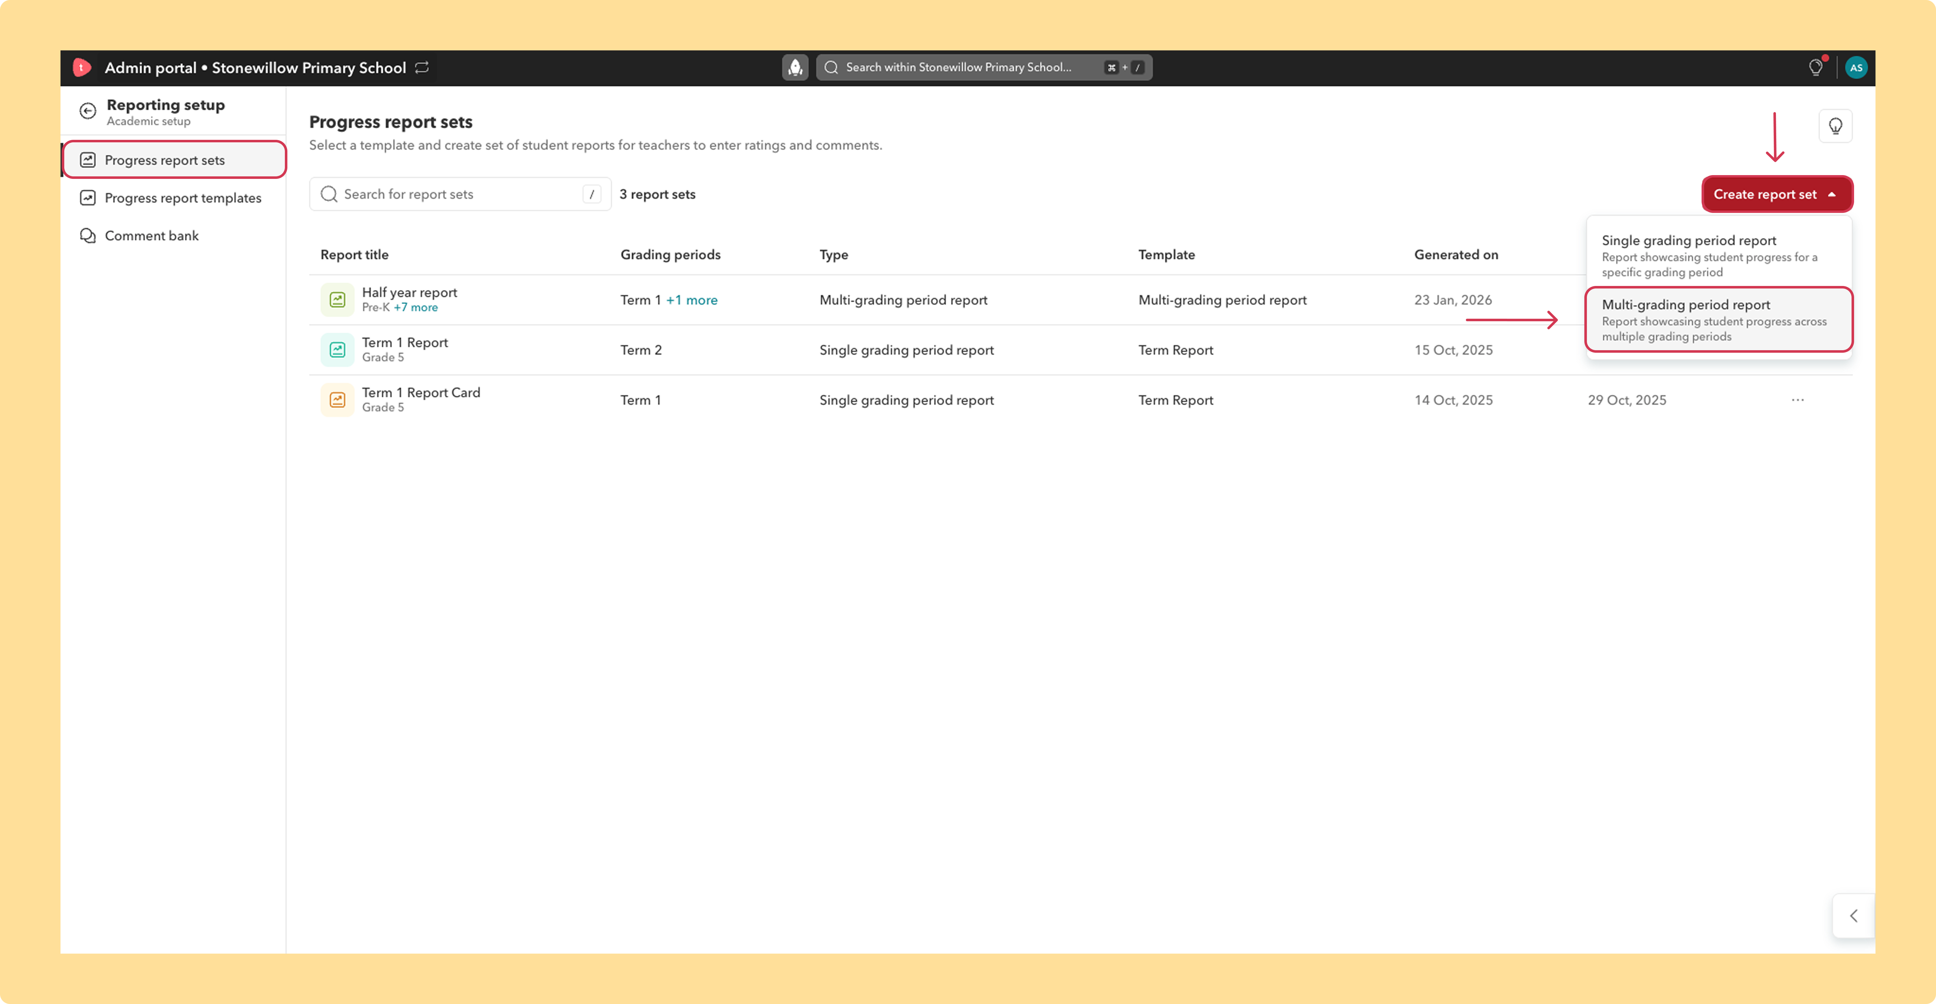Click the Comment bank sidebar icon
The height and width of the screenshot is (1004, 1936).
pos(88,236)
